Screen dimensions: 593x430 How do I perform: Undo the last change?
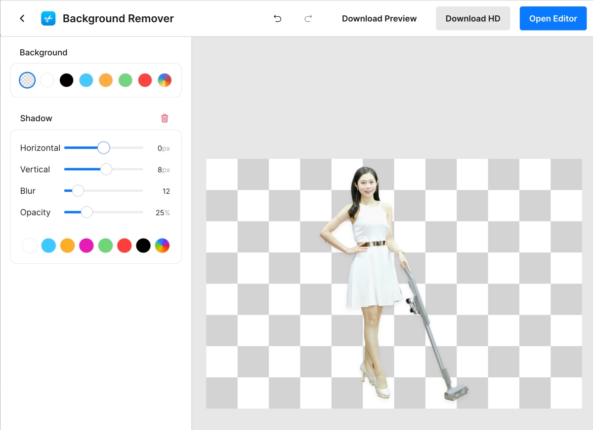(x=278, y=19)
